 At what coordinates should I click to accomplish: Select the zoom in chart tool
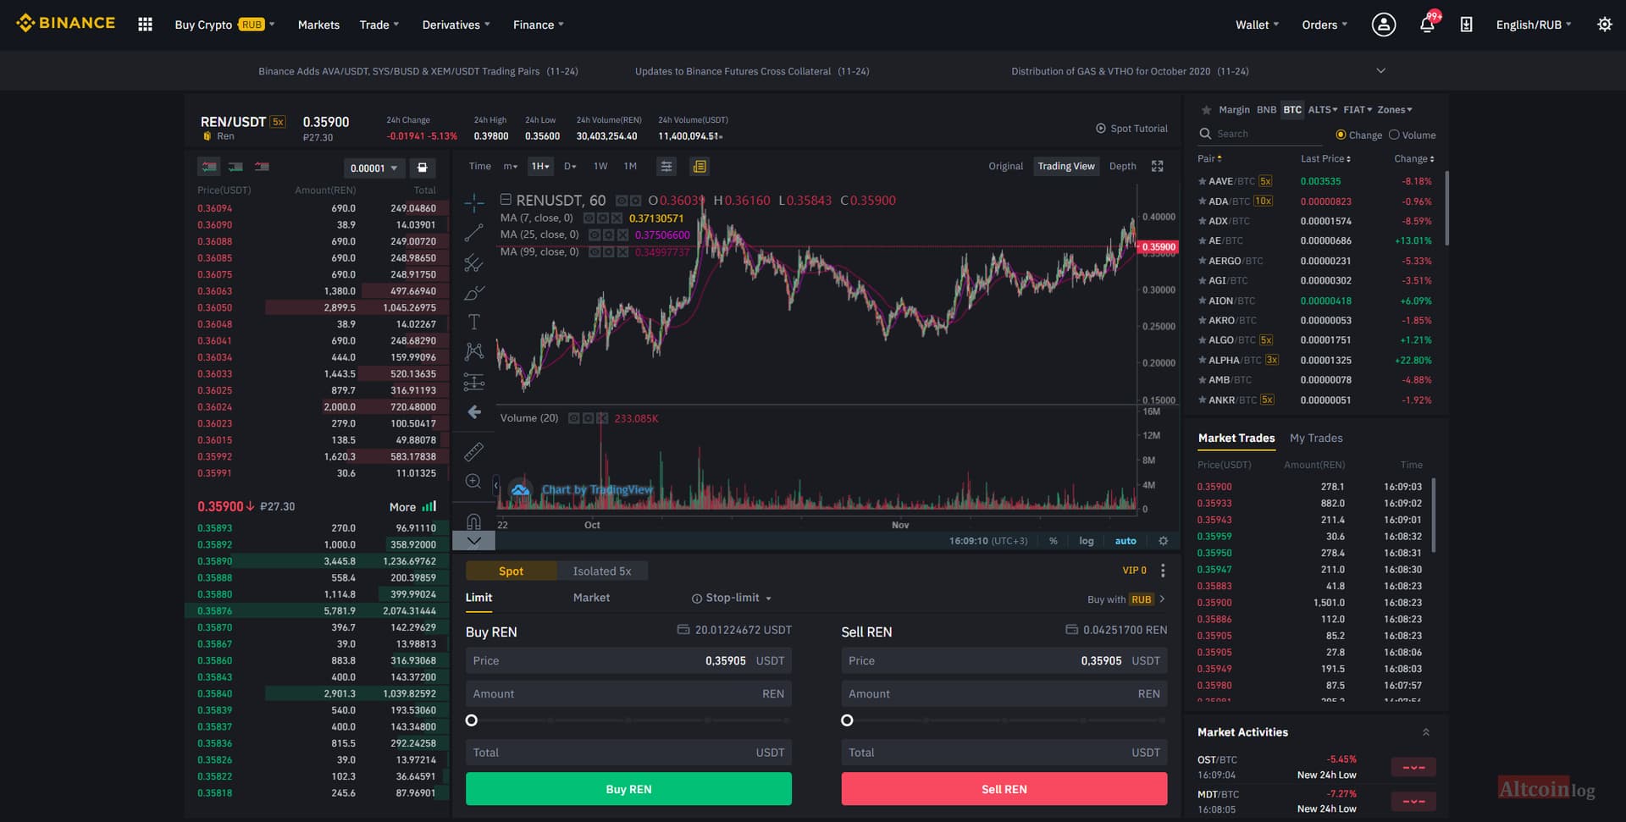[x=473, y=481]
